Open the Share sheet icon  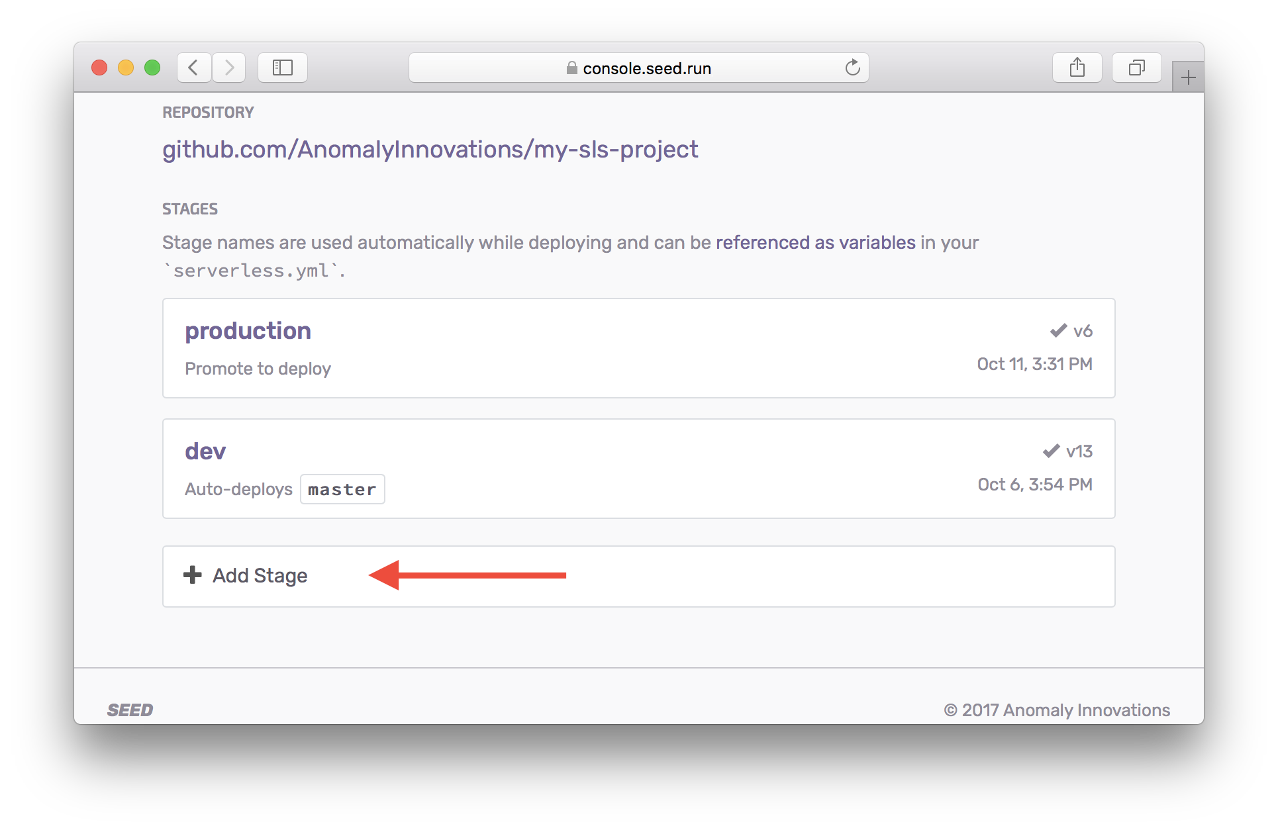click(x=1077, y=68)
